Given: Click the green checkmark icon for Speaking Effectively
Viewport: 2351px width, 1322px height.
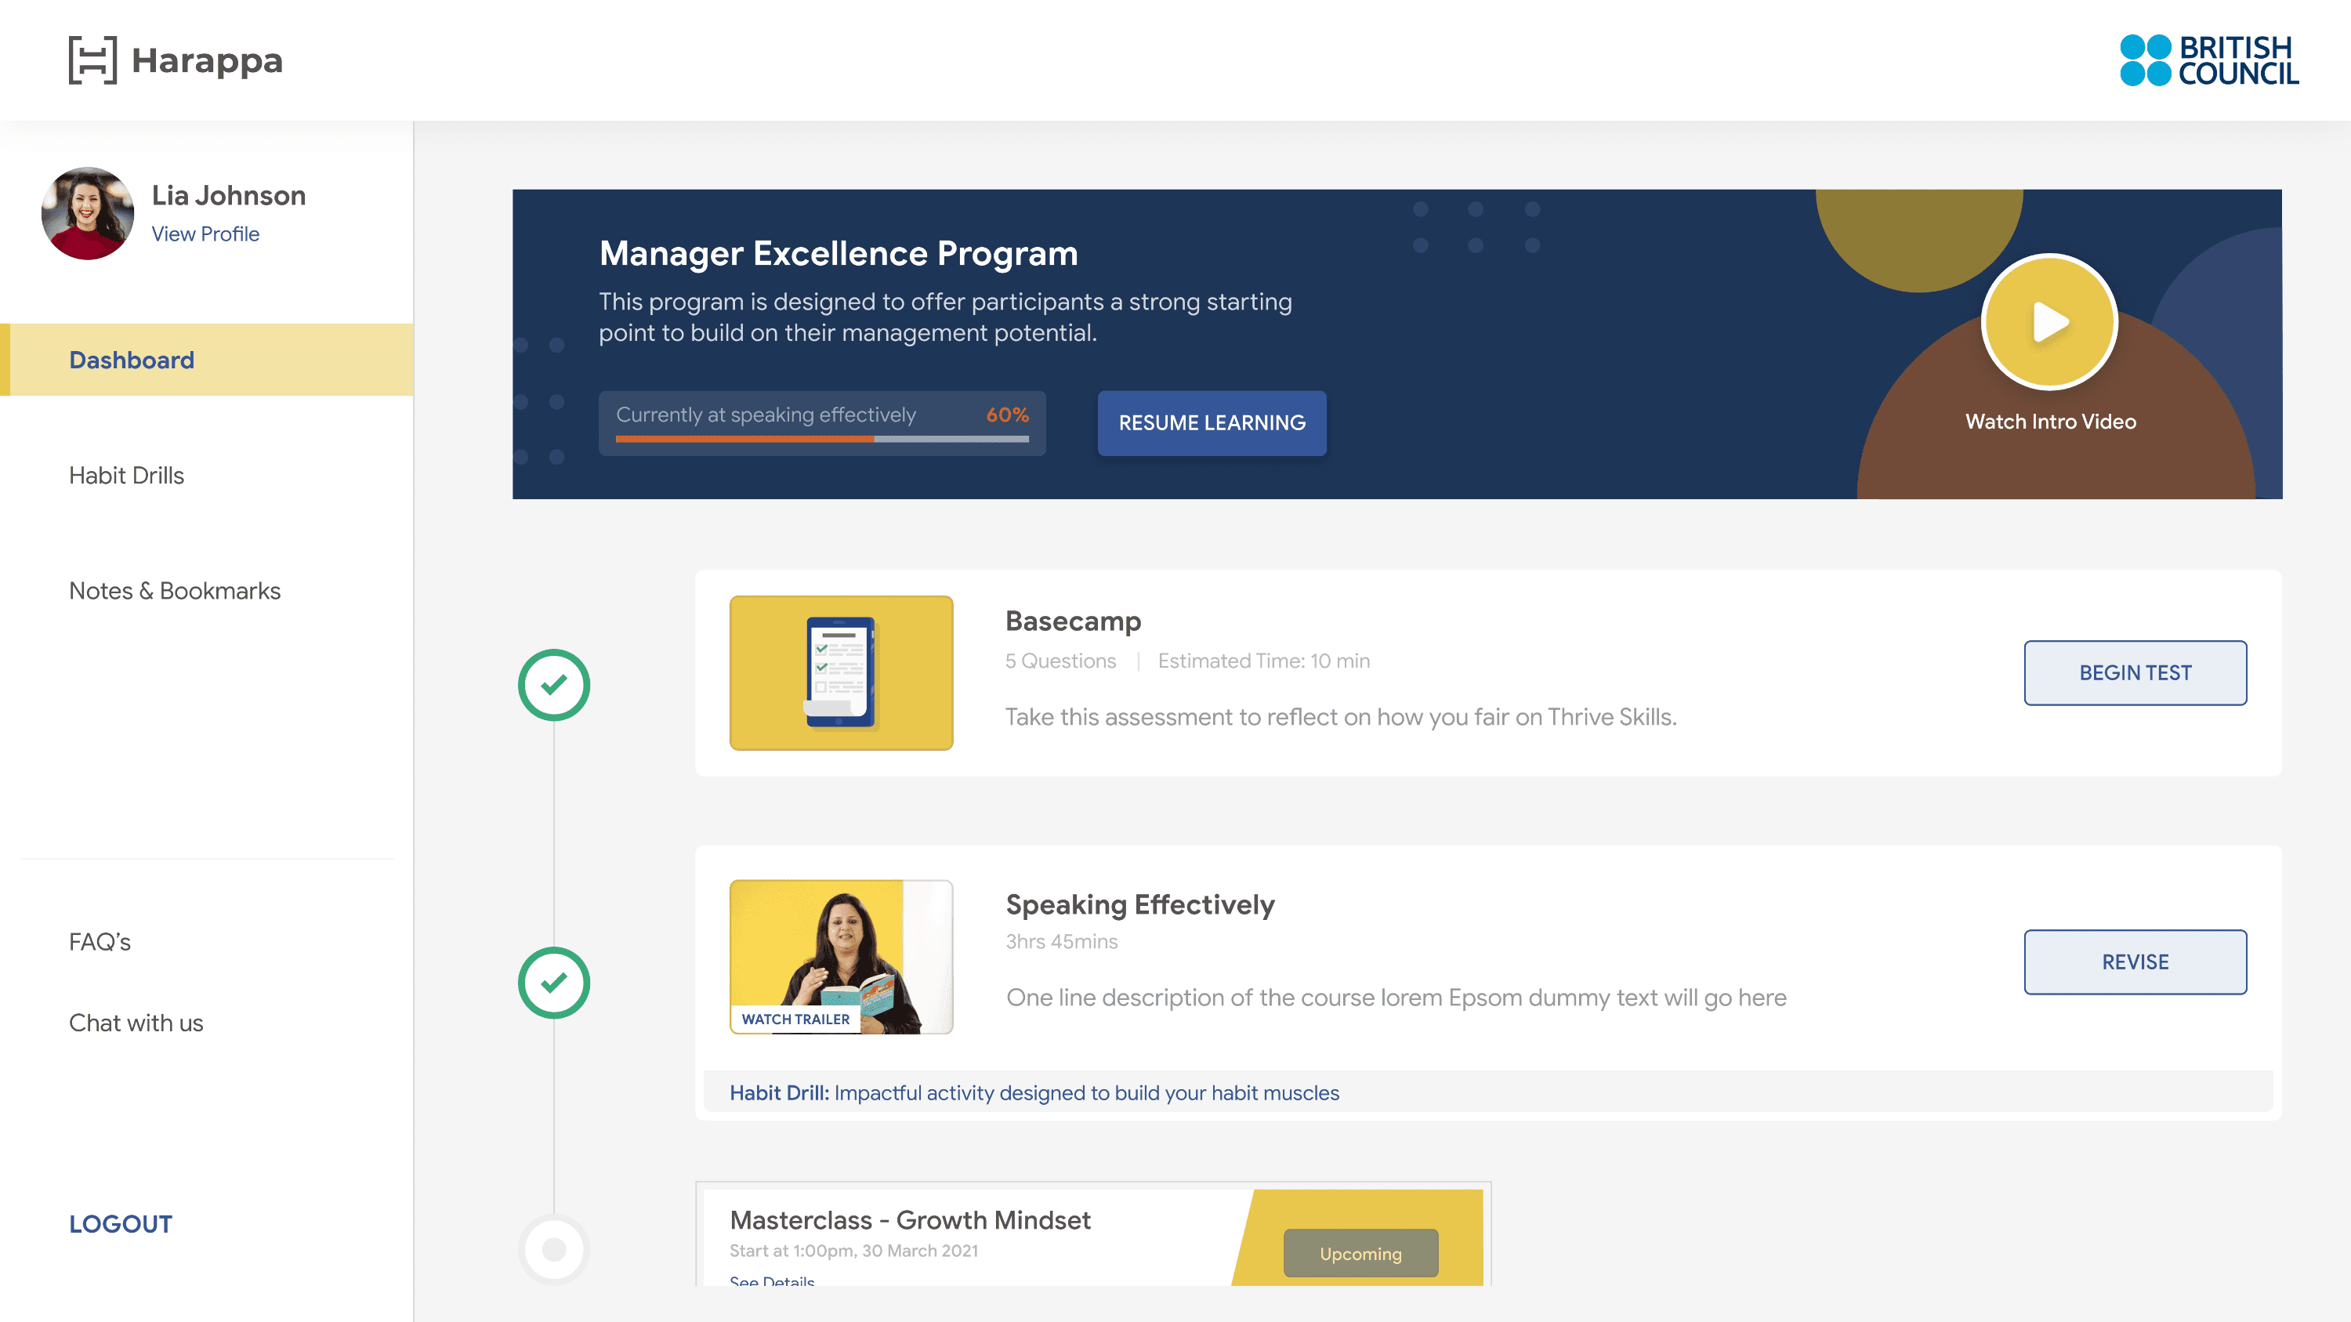Looking at the screenshot, I should click(x=554, y=981).
